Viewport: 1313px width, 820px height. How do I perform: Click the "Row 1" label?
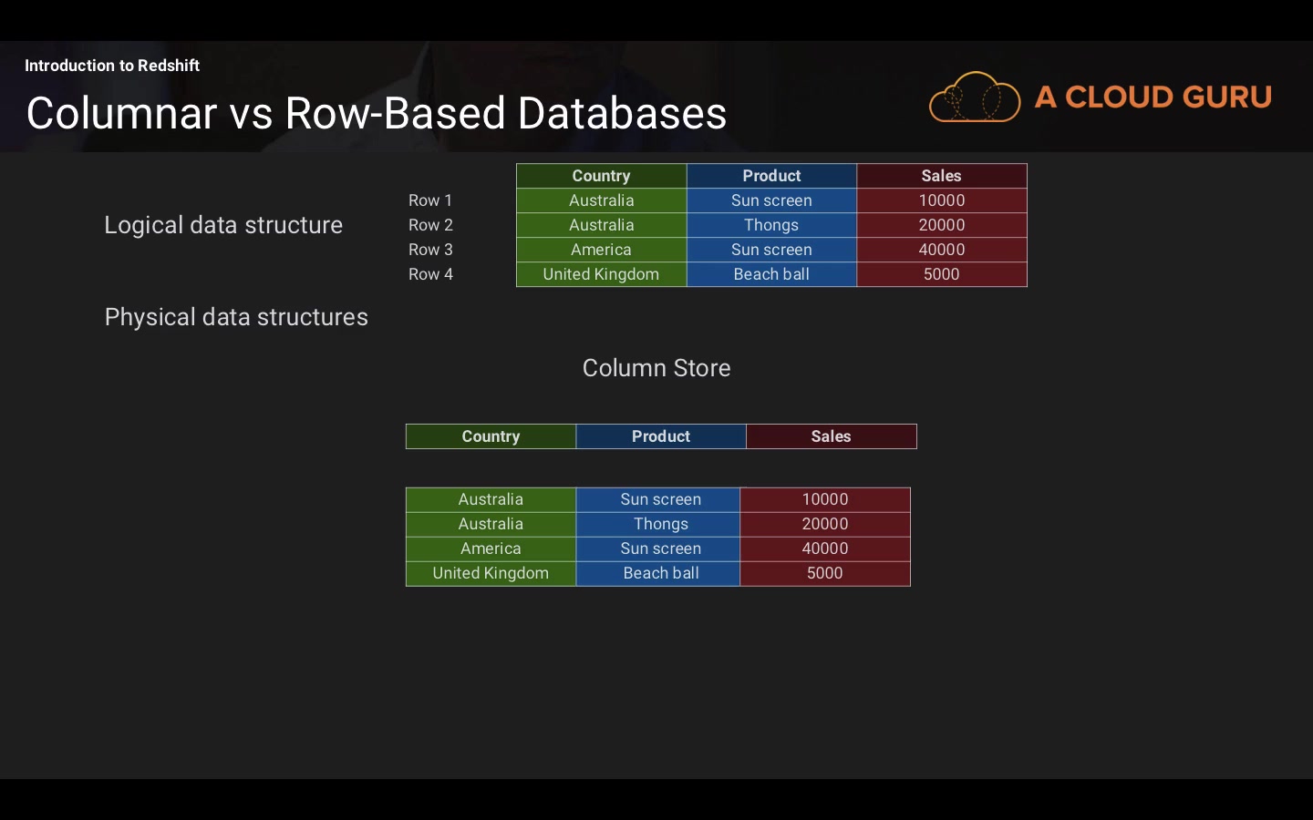[x=430, y=200]
